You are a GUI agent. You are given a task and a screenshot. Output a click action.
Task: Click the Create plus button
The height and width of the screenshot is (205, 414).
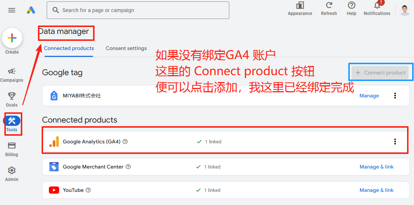pyautogui.click(x=12, y=38)
